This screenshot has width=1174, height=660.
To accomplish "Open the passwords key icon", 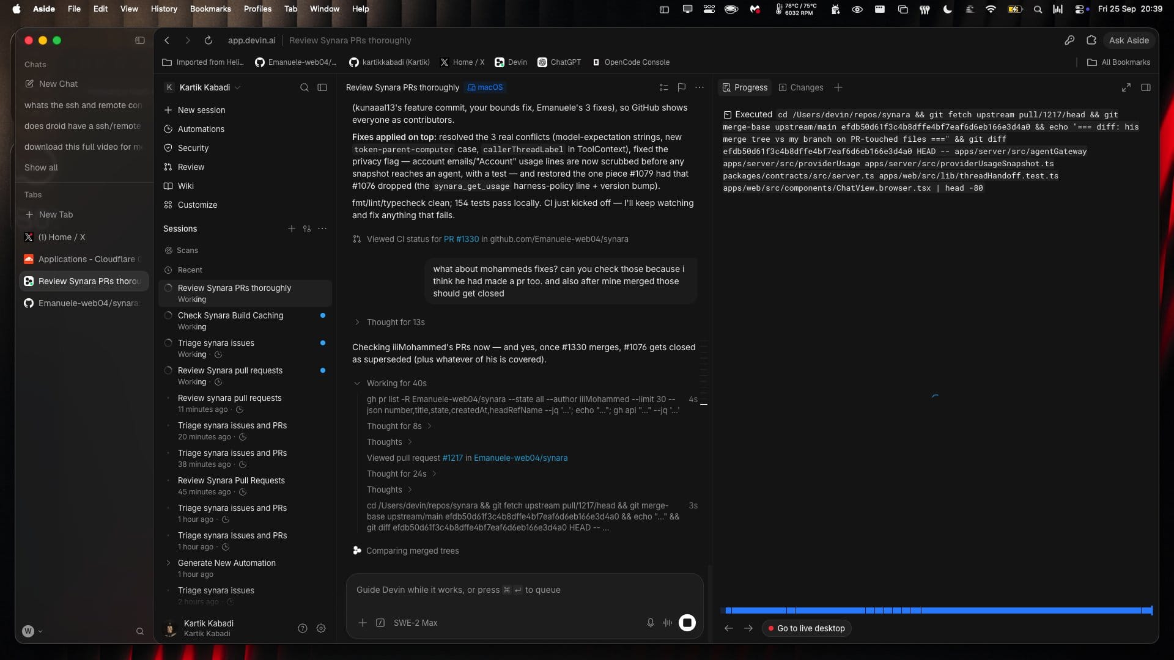I will coord(1069,40).
